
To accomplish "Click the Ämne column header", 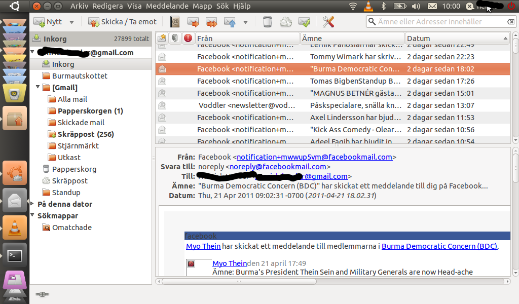I will 352,39.
